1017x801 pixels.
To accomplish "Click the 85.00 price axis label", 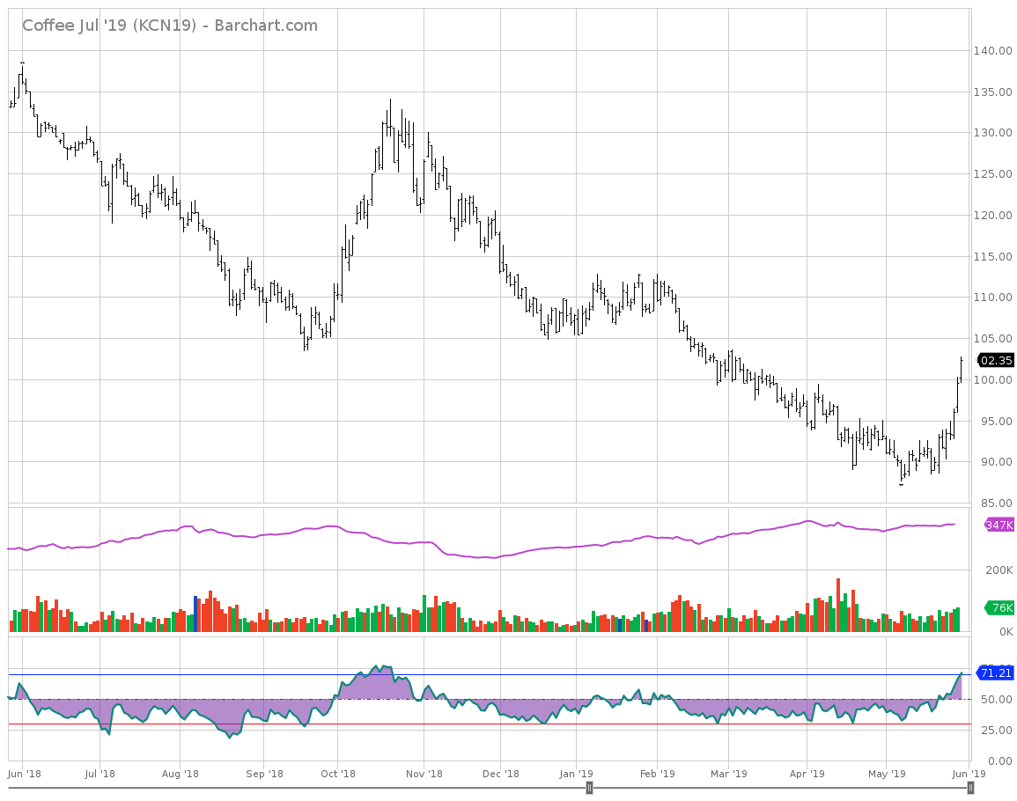I will 996,503.
